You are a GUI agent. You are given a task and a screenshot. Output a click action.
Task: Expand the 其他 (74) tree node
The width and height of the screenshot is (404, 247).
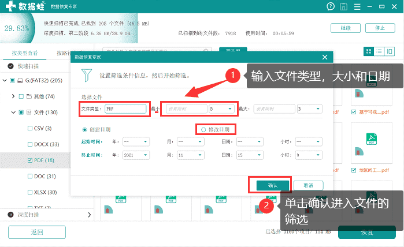13,96
